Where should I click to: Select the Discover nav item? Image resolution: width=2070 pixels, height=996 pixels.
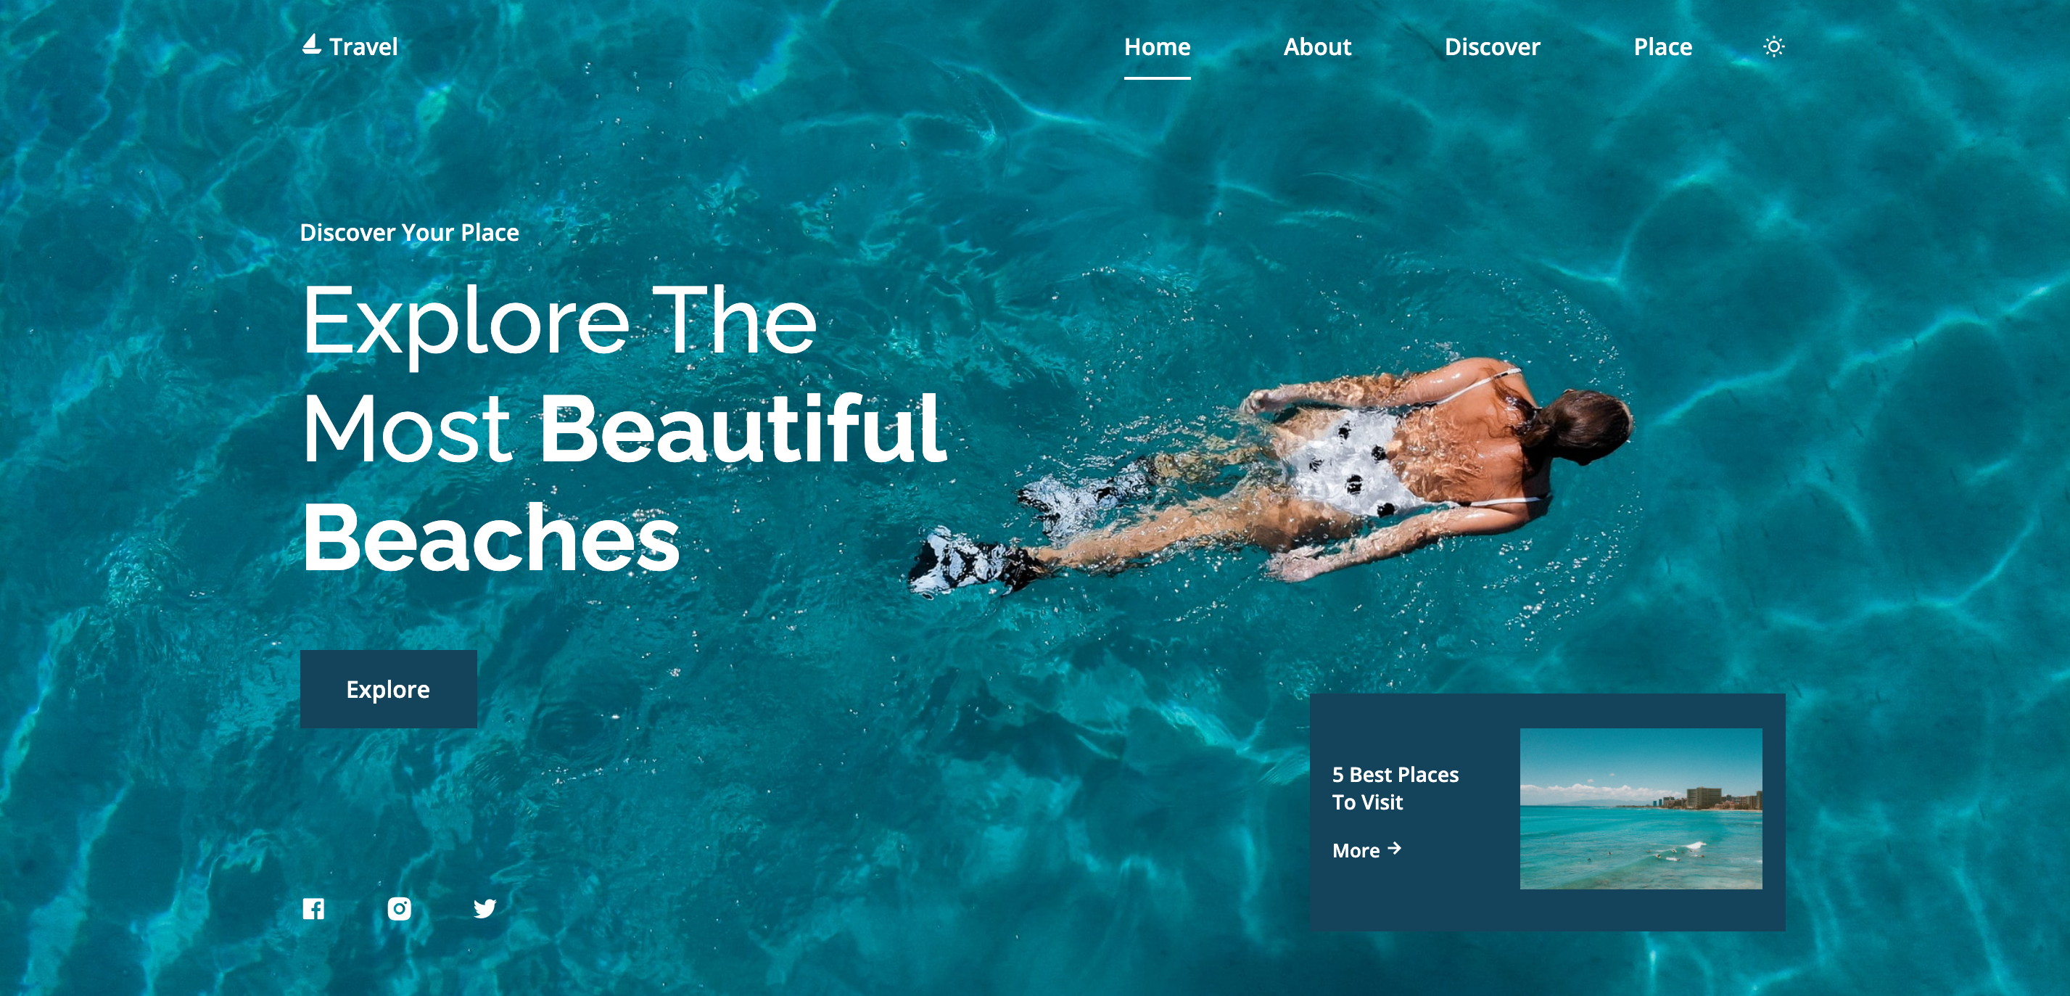tap(1492, 46)
